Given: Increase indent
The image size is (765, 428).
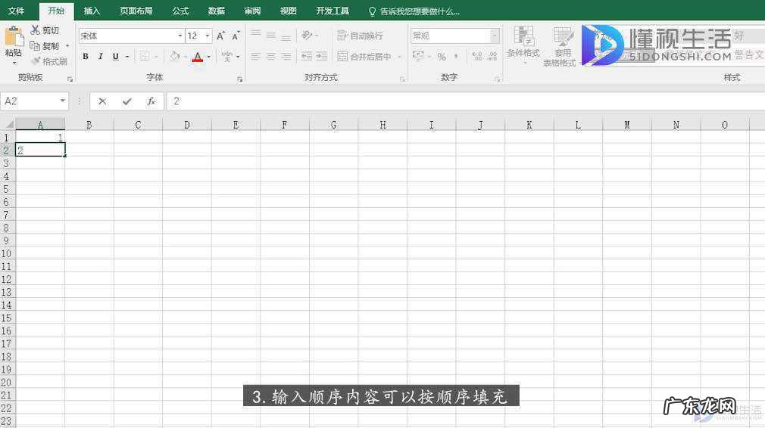Looking at the screenshot, I should point(321,57).
